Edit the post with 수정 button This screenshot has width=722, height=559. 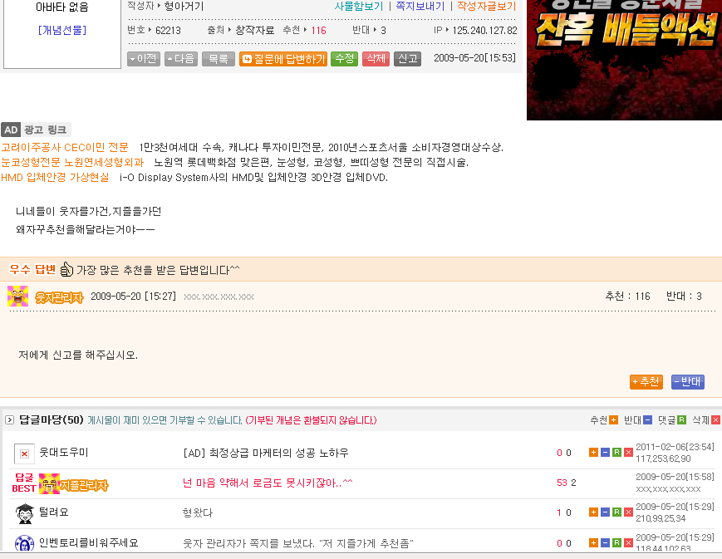[345, 59]
